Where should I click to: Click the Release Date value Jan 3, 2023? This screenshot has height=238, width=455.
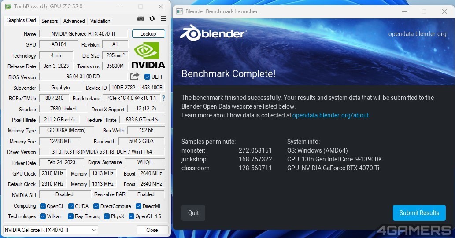pos(56,66)
